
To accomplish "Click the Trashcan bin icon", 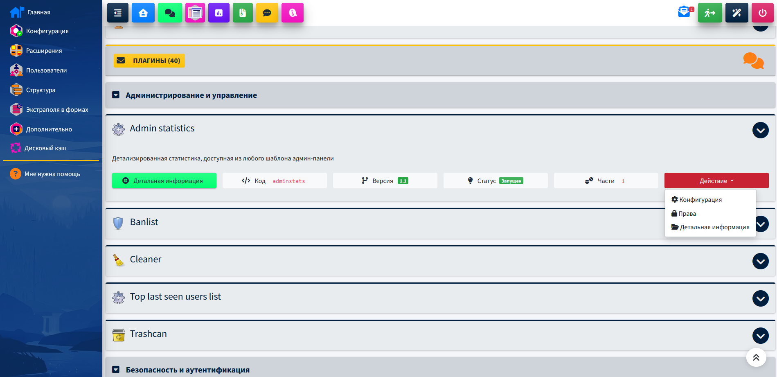I will tap(119, 335).
